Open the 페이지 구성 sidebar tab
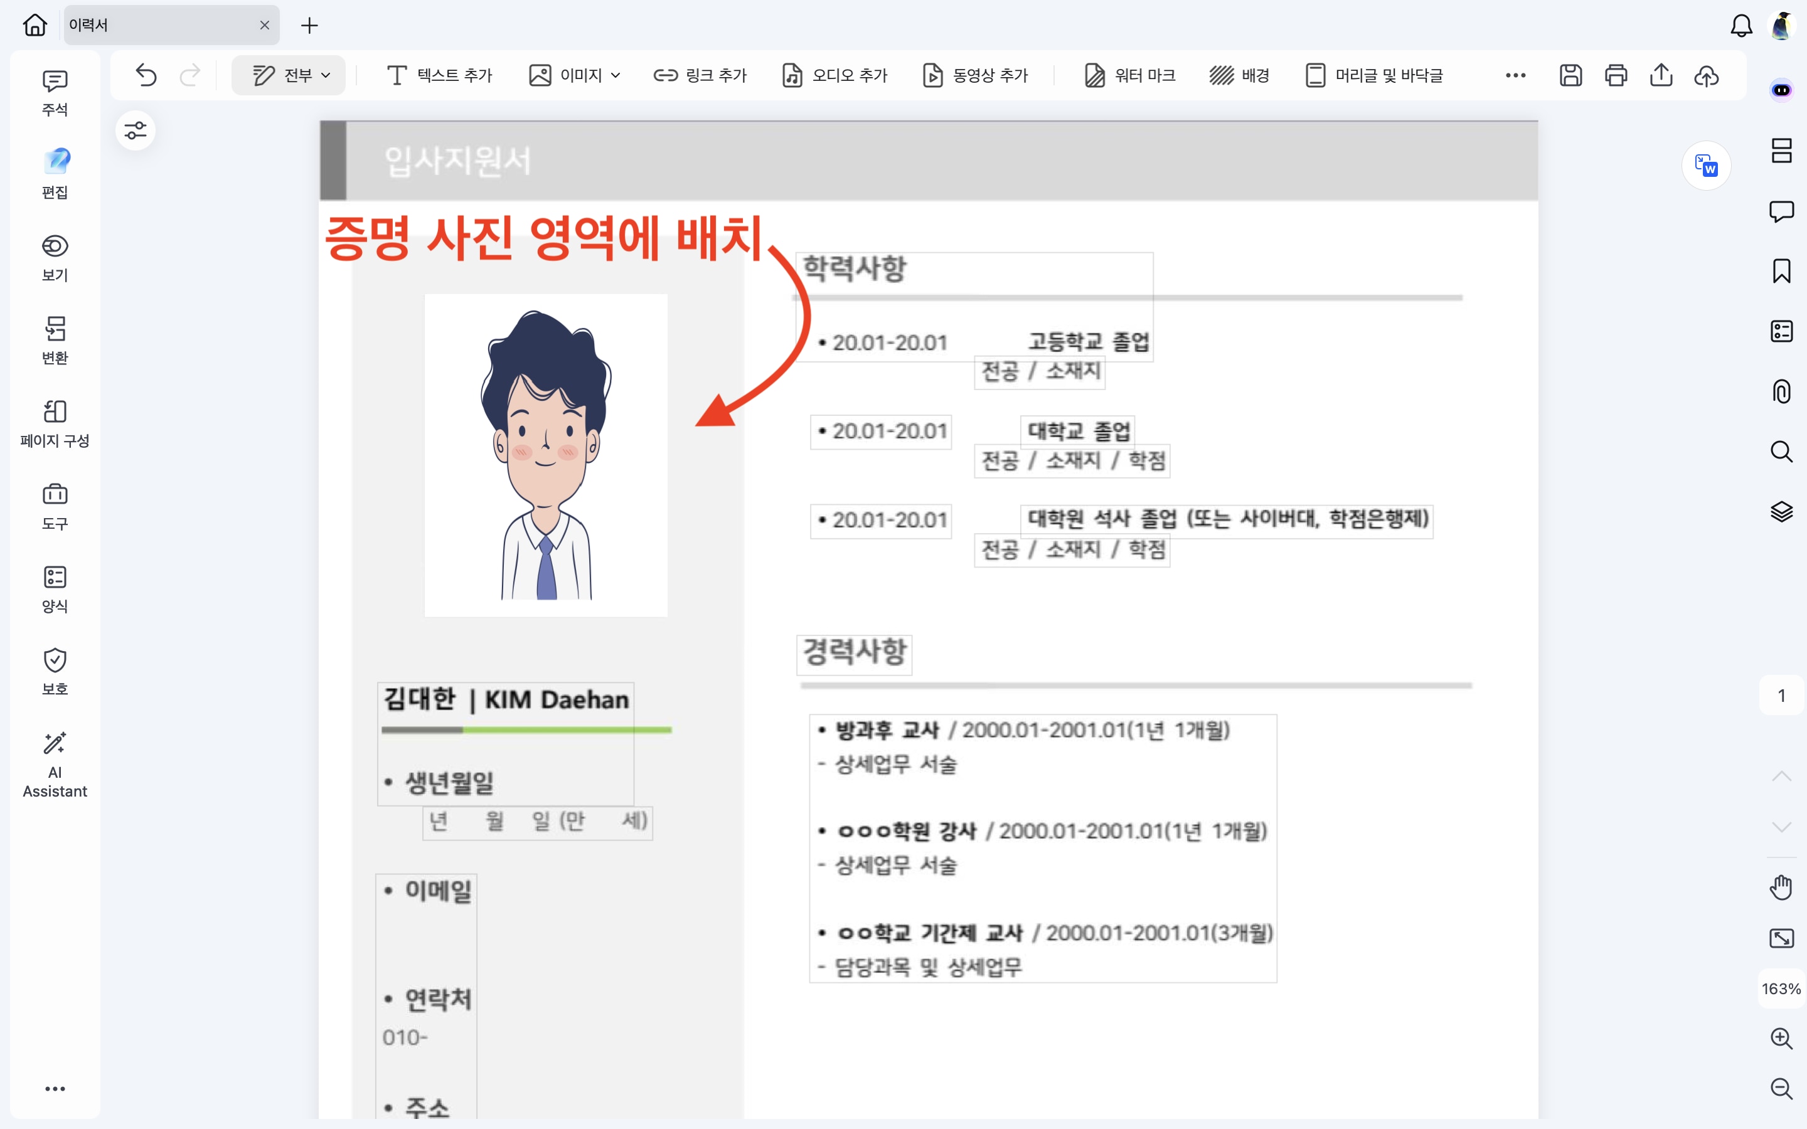 pyautogui.click(x=55, y=423)
